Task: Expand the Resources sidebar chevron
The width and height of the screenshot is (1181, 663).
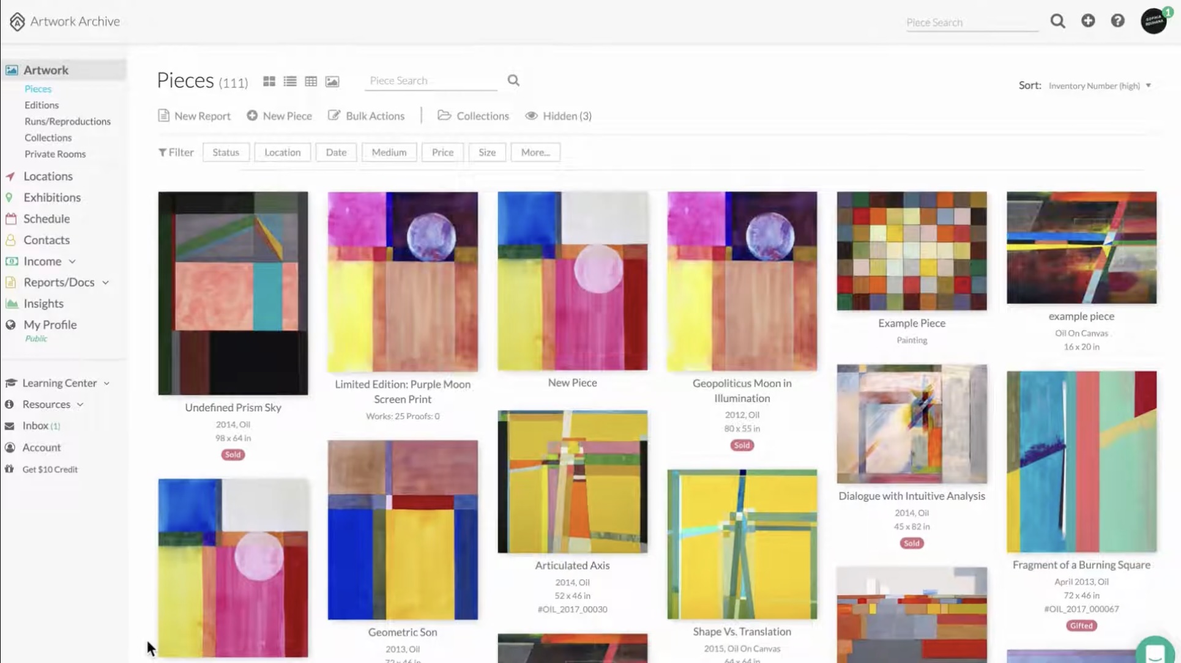Action: point(80,405)
